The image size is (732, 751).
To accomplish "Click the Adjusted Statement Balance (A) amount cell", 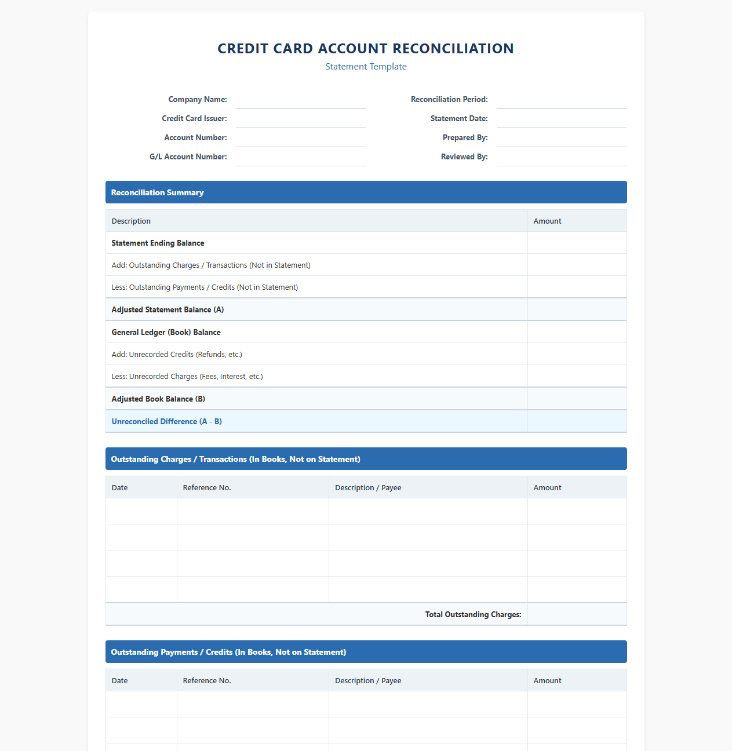I will click(577, 309).
